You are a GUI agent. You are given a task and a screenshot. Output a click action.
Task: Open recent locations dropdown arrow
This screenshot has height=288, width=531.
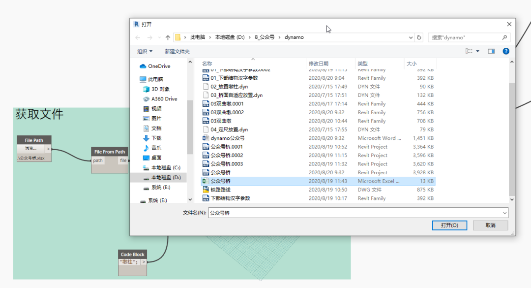point(159,37)
